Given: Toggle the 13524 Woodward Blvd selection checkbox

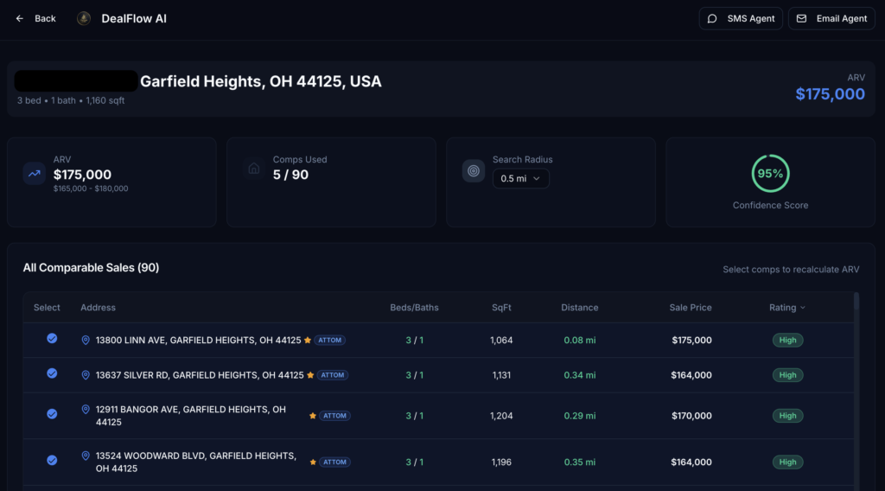Looking at the screenshot, I should (x=52, y=461).
